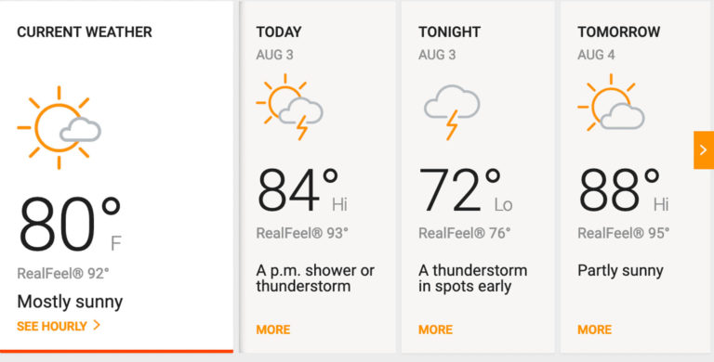Select the Tonight card title
This screenshot has height=362, width=714.
[449, 32]
